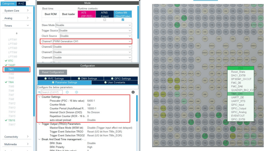The width and height of the screenshot is (264, 151).
Task: Choose Reset_State in pin context menu
Action: [x=238, y=72]
